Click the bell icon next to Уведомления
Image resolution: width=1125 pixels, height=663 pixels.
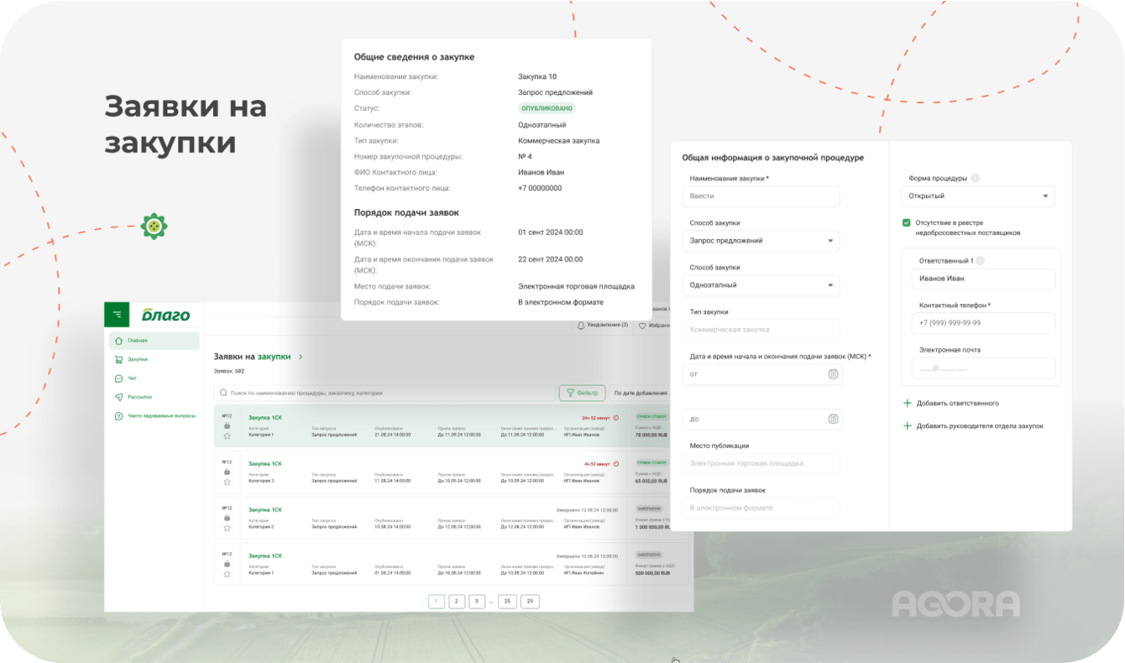pyautogui.click(x=580, y=326)
